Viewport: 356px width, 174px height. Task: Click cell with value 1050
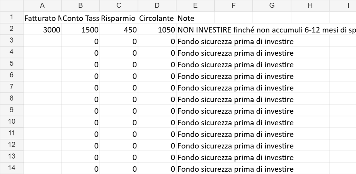157,30
